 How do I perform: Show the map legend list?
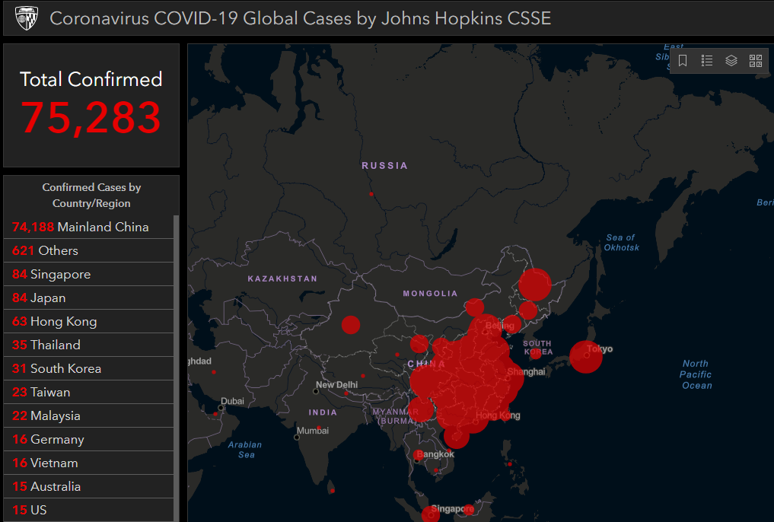click(x=707, y=61)
